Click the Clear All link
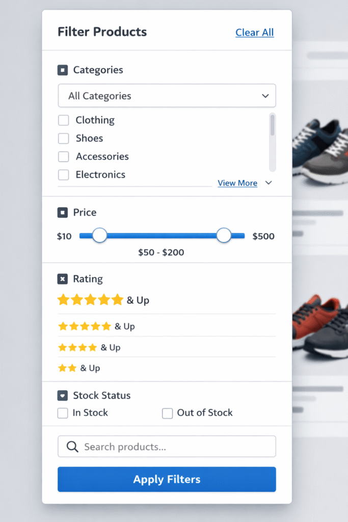The height and width of the screenshot is (522, 348). (254, 33)
